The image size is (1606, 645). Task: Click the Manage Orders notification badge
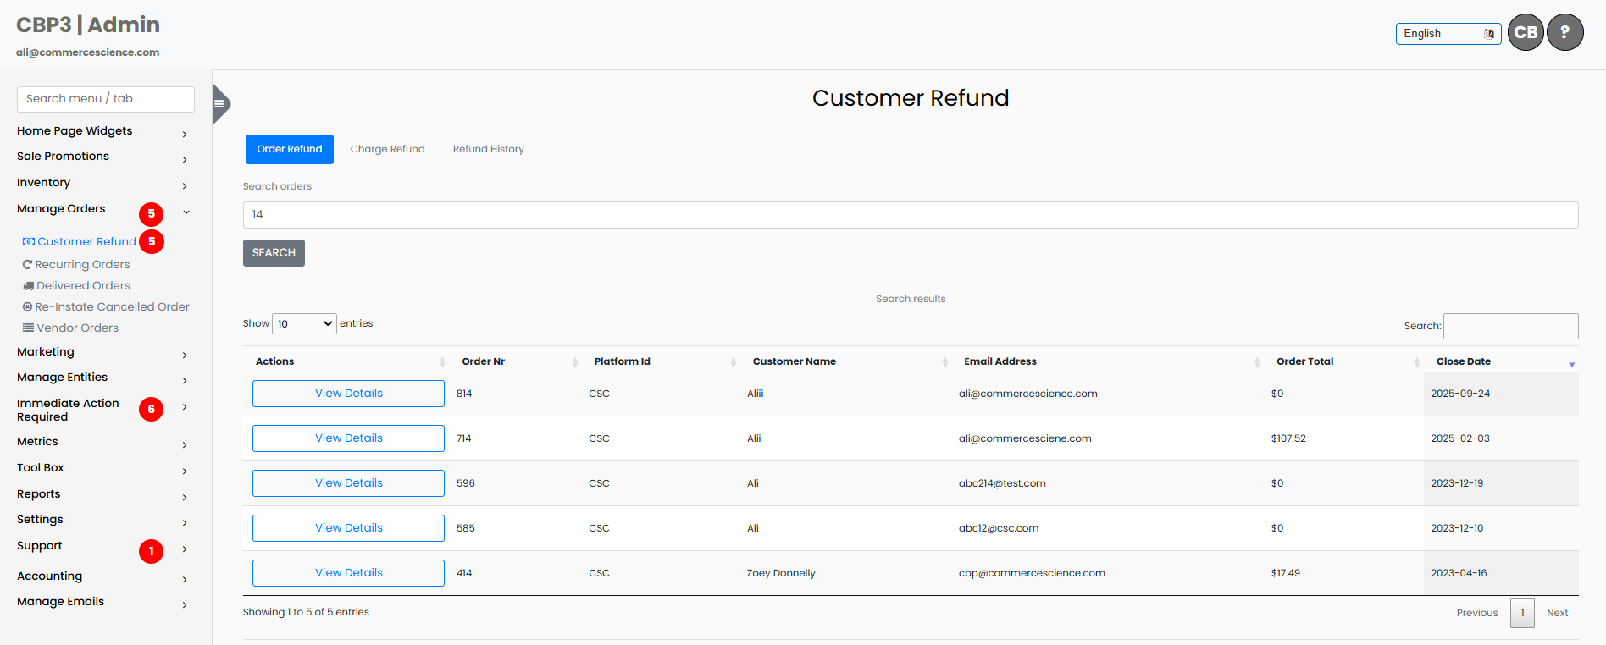151,214
